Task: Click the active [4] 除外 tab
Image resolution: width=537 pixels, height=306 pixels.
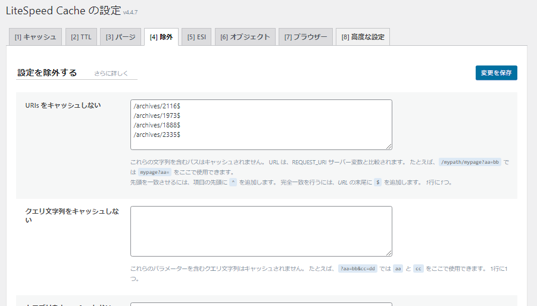Action: [161, 37]
